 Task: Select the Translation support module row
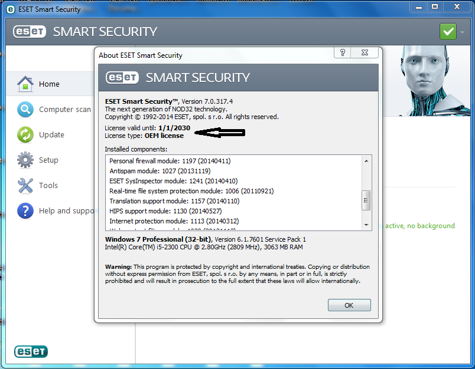point(174,200)
